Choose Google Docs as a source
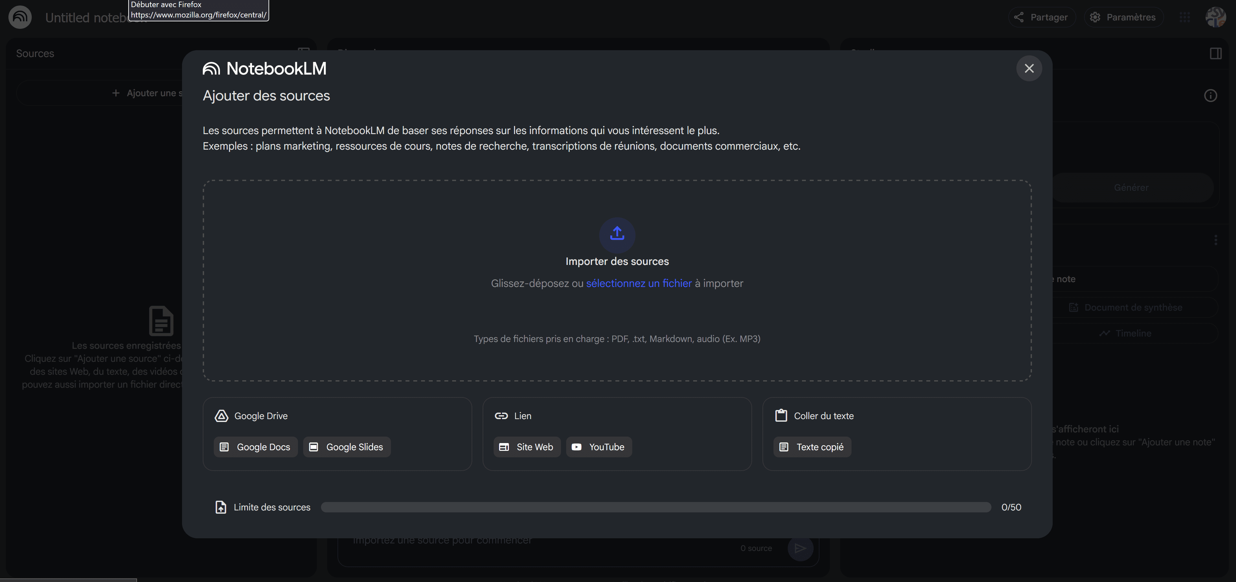This screenshot has width=1236, height=582. 255,447
